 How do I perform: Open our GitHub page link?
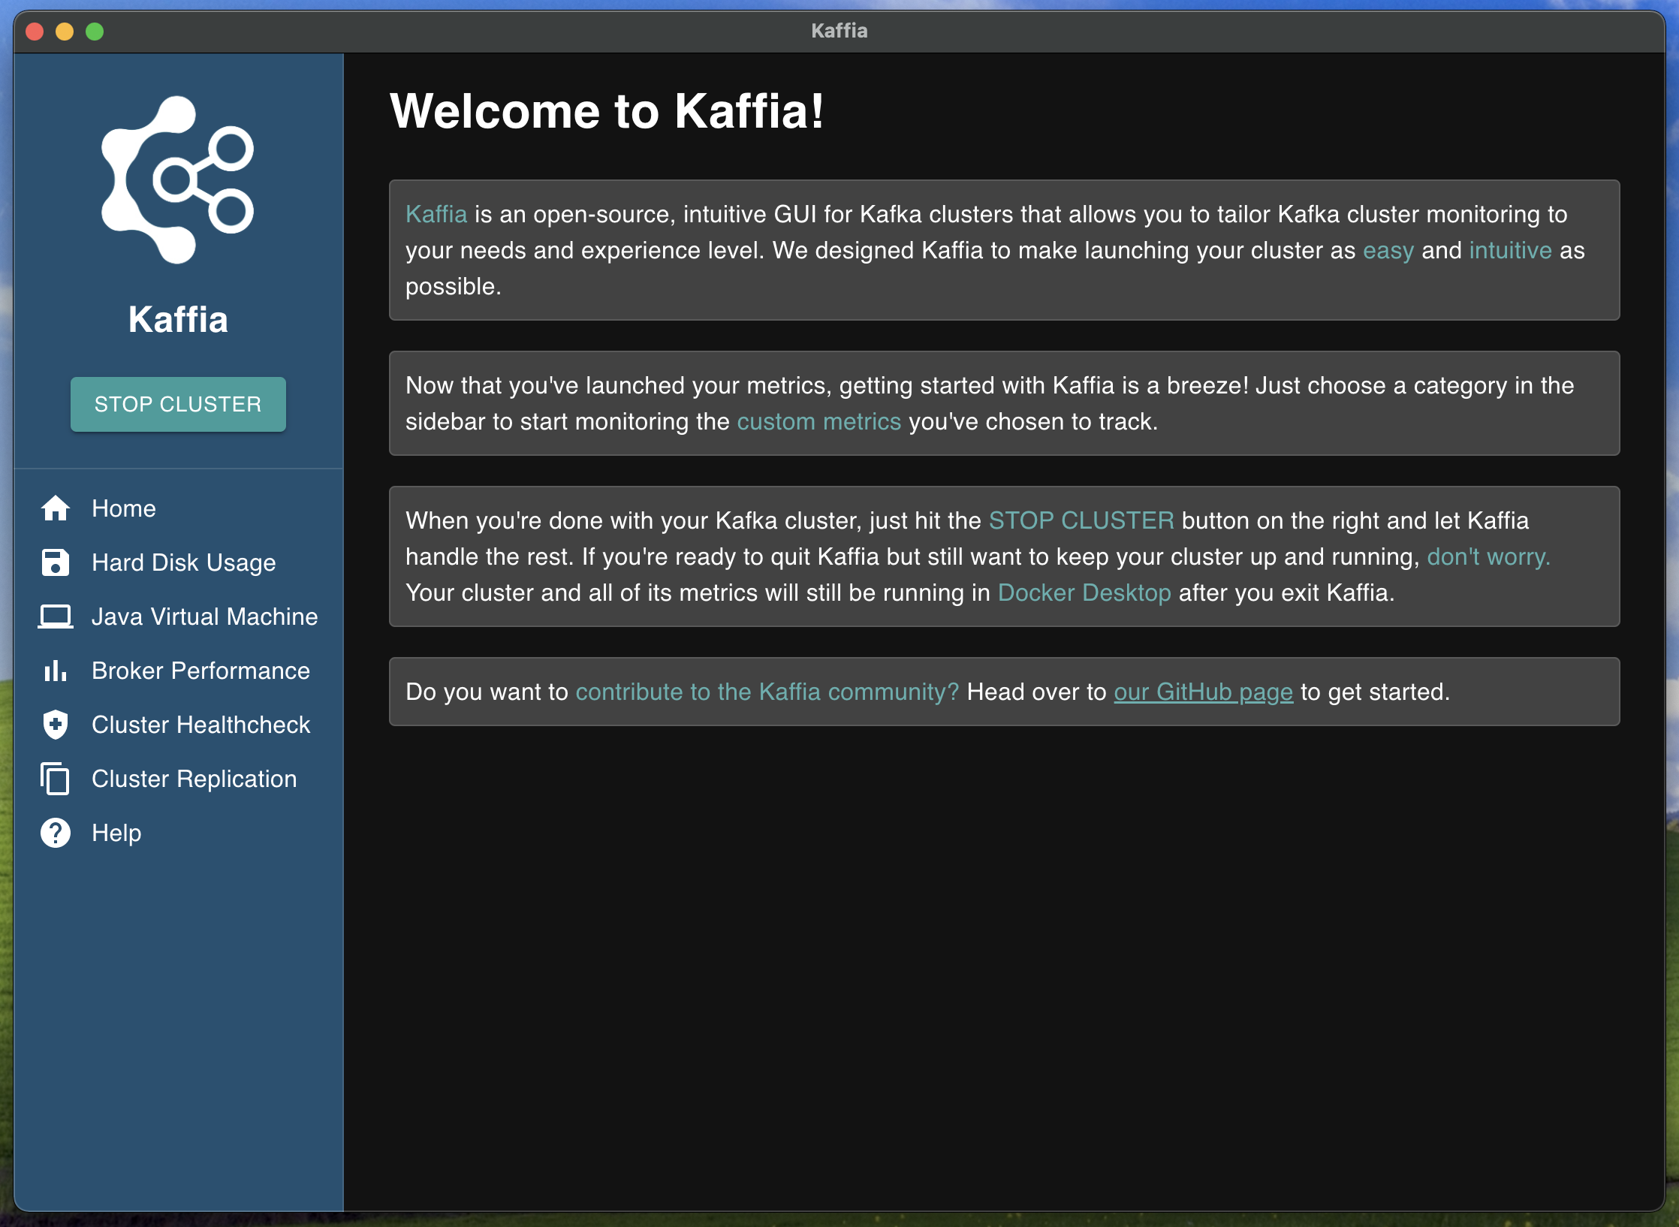click(x=1202, y=692)
